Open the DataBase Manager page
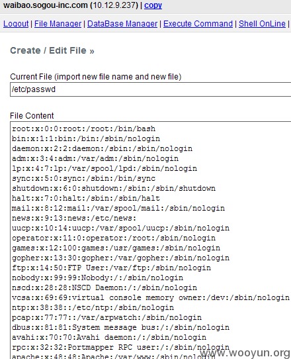The width and height of the screenshot is (291, 359). 122,24
